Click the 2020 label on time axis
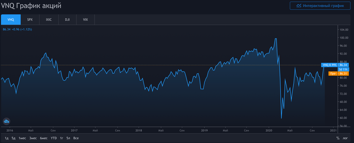 (269, 130)
